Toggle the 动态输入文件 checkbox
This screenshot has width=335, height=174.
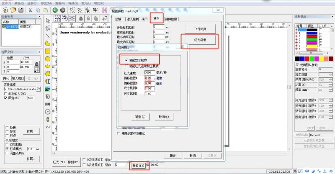point(6,94)
